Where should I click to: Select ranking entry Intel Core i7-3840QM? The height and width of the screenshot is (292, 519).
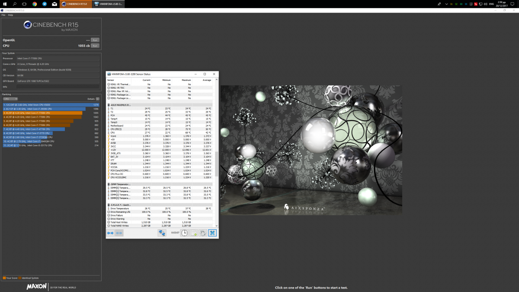tap(51, 141)
